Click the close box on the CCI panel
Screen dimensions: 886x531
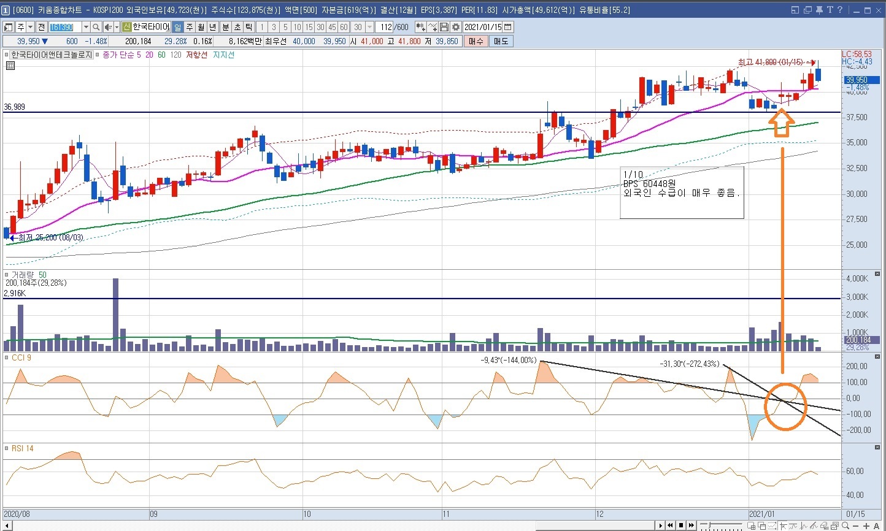pyautogui.click(x=877, y=357)
